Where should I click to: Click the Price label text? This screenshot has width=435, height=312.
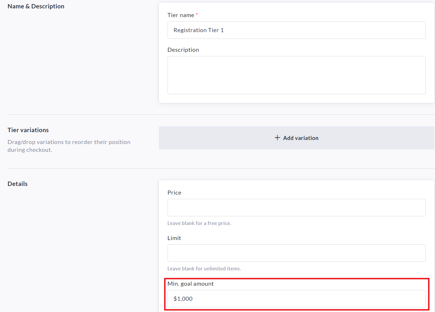[174, 193]
